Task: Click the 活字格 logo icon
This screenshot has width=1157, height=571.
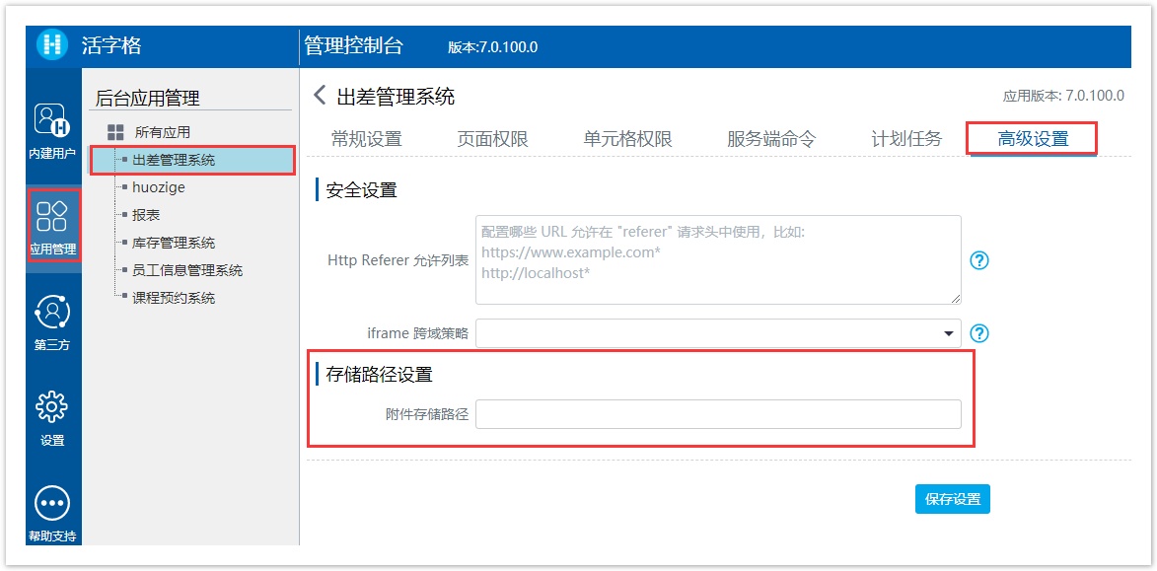Action: pyautogui.click(x=52, y=45)
